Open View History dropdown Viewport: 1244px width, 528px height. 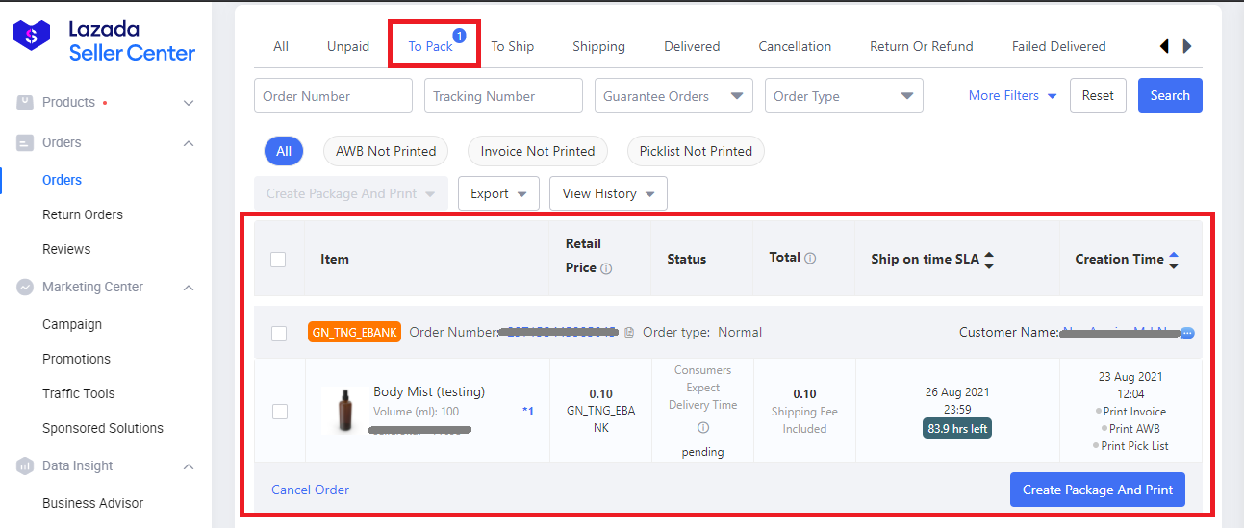pos(608,193)
